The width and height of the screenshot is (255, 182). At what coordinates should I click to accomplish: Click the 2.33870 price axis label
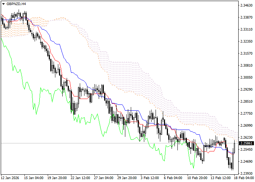point(246,17)
